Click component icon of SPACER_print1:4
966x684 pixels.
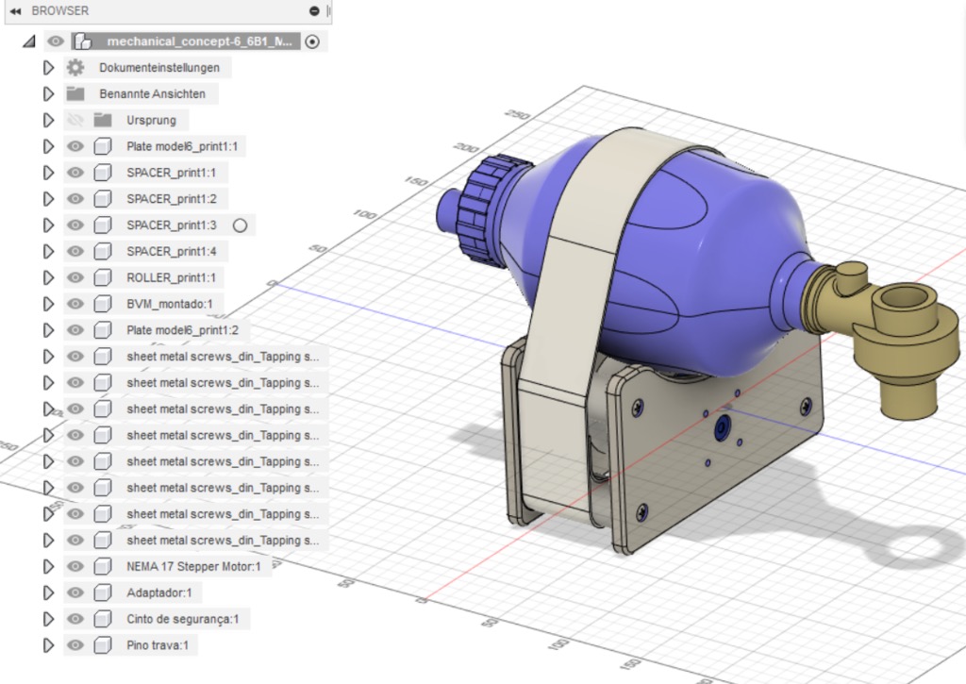(x=102, y=251)
